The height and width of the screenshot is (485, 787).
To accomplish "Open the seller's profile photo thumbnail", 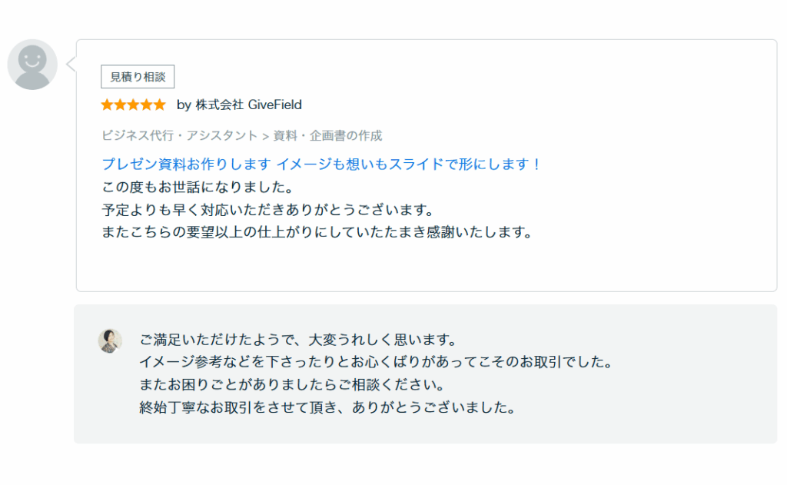I will (x=110, y=341).
